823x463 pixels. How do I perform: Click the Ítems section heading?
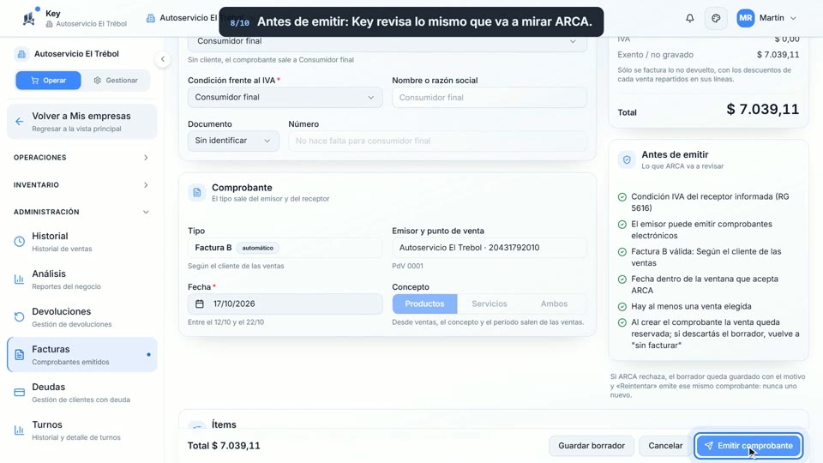[224, 424]
